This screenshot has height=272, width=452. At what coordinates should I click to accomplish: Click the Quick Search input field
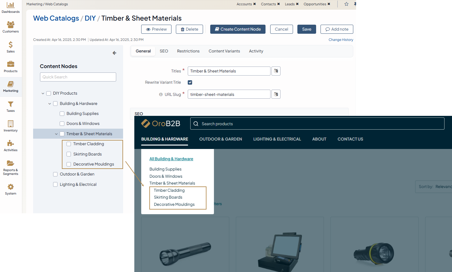(x=78, y=77)
